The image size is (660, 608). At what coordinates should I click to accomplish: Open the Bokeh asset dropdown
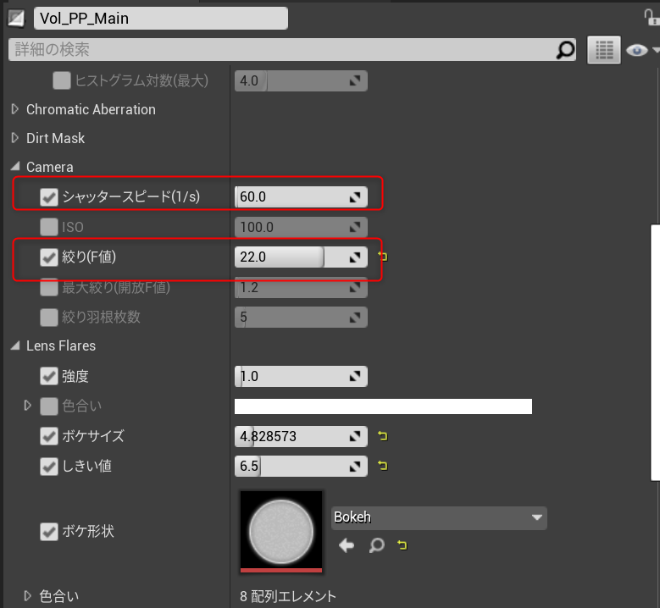coord(439,517)
